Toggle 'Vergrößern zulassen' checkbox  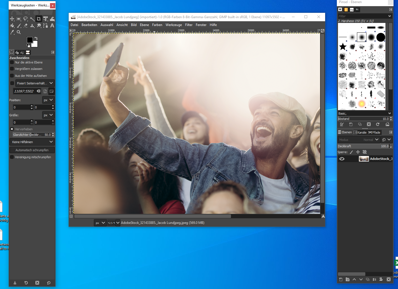(x=12, y=69)
